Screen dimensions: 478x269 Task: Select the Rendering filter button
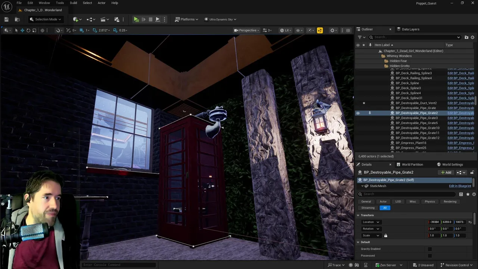coord(450,201)
